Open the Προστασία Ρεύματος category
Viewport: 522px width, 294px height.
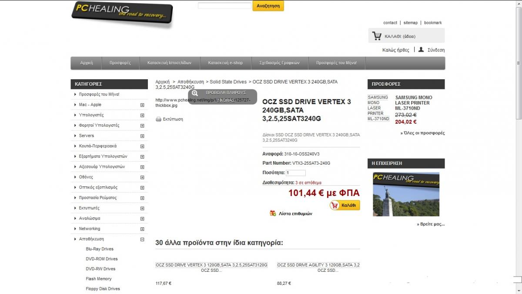point(98,198)
